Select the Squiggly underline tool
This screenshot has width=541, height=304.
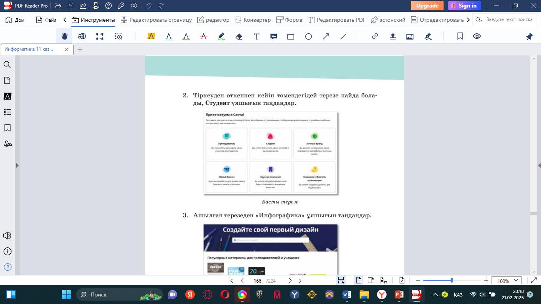pyautogui.click(x=186, y=36)
